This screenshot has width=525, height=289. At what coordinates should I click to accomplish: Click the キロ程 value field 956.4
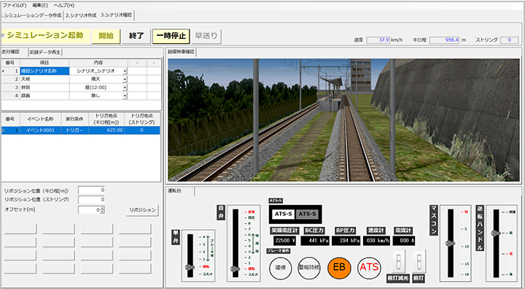[445, 40]
